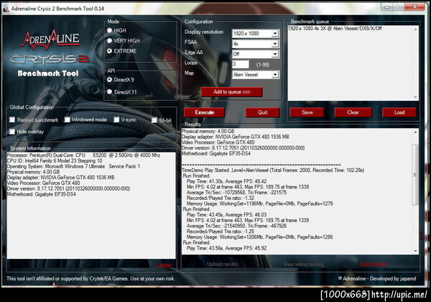The height and width of the screenshot is (302, 431).
Task: Click the Average FPS: 48.42 result line
Action: (226, 181)
